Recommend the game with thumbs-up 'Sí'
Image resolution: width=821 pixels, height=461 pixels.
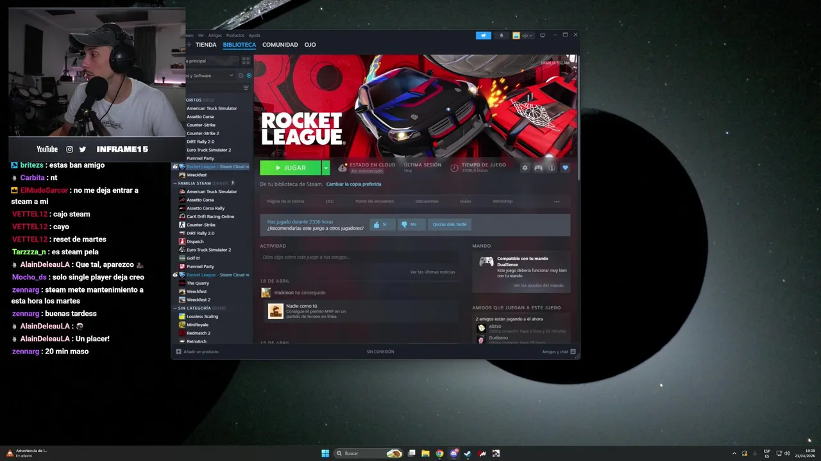coord(382,224)
